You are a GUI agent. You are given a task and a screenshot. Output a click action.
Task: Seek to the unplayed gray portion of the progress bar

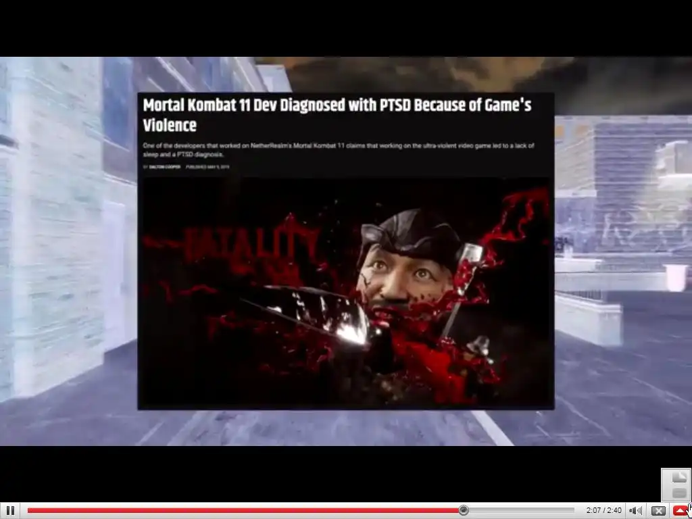coord(523,511)
